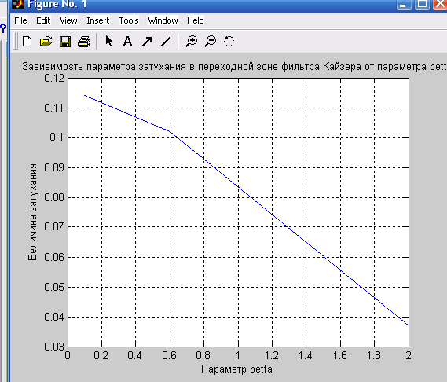Choose the Insert Text tool
The width and height of the screenshot is (447, 382).
(128, 42)
